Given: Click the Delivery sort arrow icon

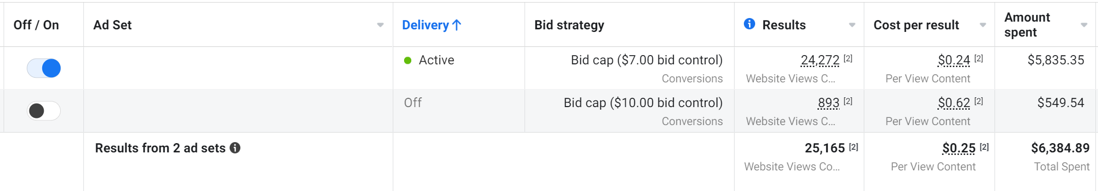Looking at the screenshot, I should [x=457, y=25].
